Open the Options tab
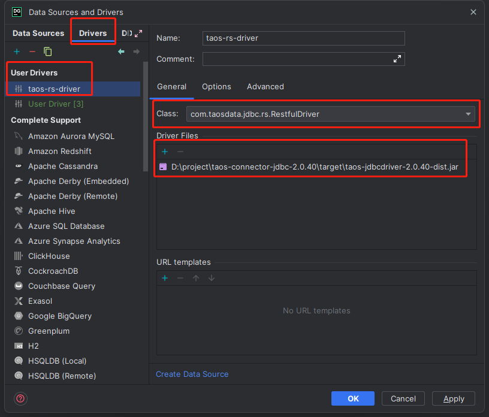Image resolution: width=489 pixels, height=417 pixels. click(216, 87)
